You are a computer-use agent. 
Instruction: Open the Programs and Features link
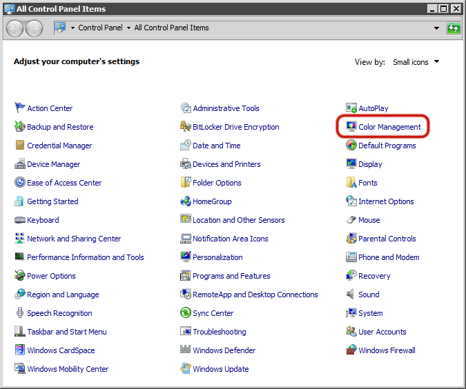[231, 276]
